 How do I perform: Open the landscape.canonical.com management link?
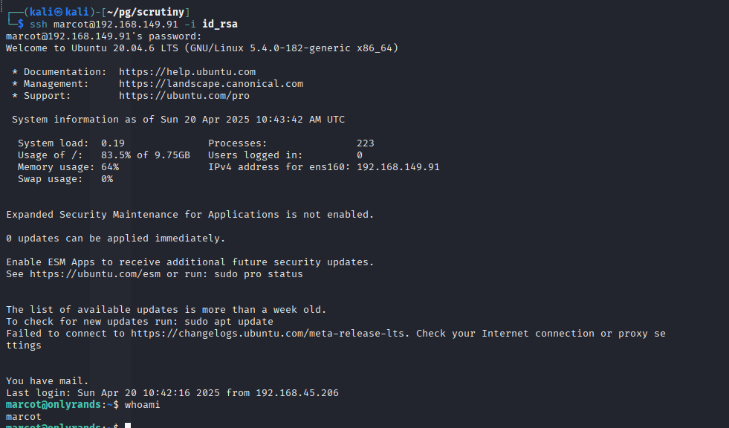pyautogui.click(x=210, y=84)
